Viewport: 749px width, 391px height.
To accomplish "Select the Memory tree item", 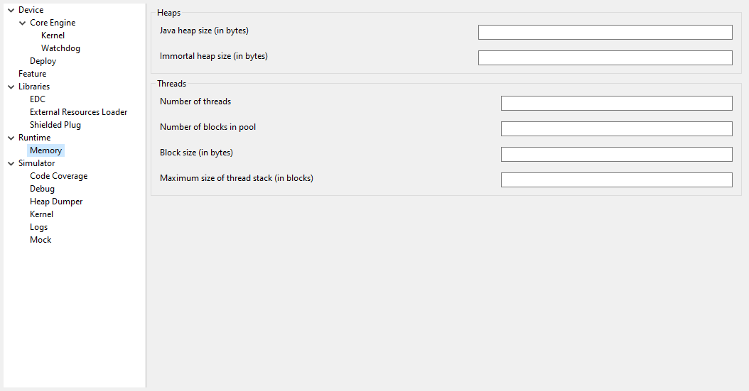I will point(45,150).
